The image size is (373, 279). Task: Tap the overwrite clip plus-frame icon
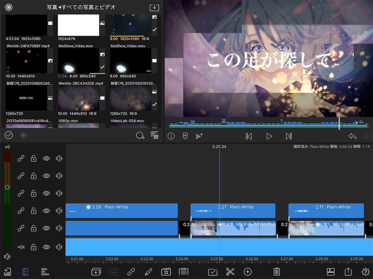96,272
